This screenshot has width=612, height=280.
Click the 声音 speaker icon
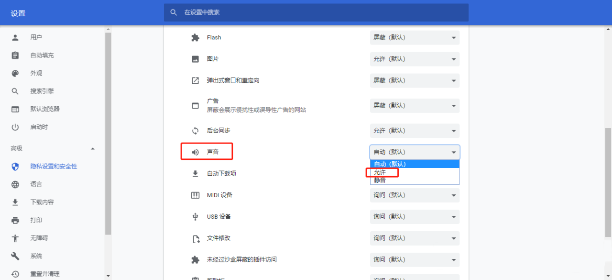195,151
